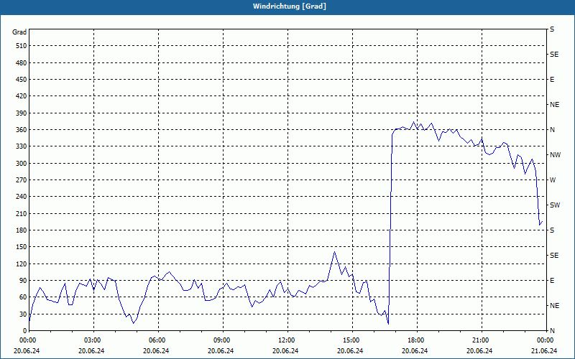Click the E compass label at 450 degrees
Screen dimensions: 575x359
point(552,80)
